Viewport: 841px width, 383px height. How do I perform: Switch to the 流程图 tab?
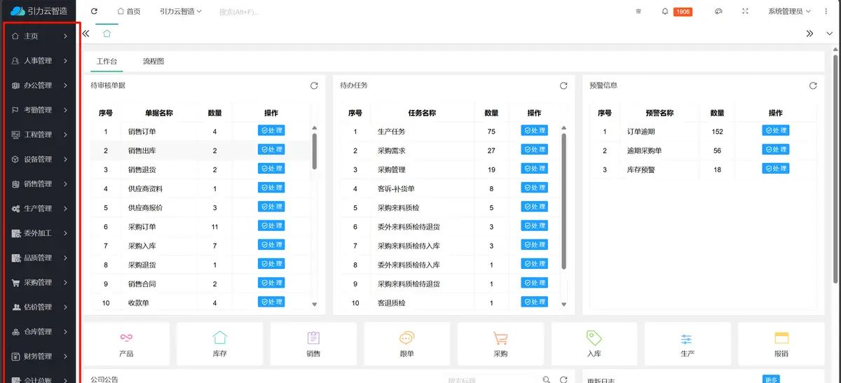click(153, 61)
